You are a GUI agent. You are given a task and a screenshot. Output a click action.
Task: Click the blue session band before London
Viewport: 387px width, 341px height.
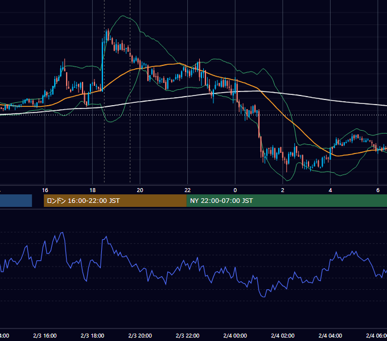[16, 201]
